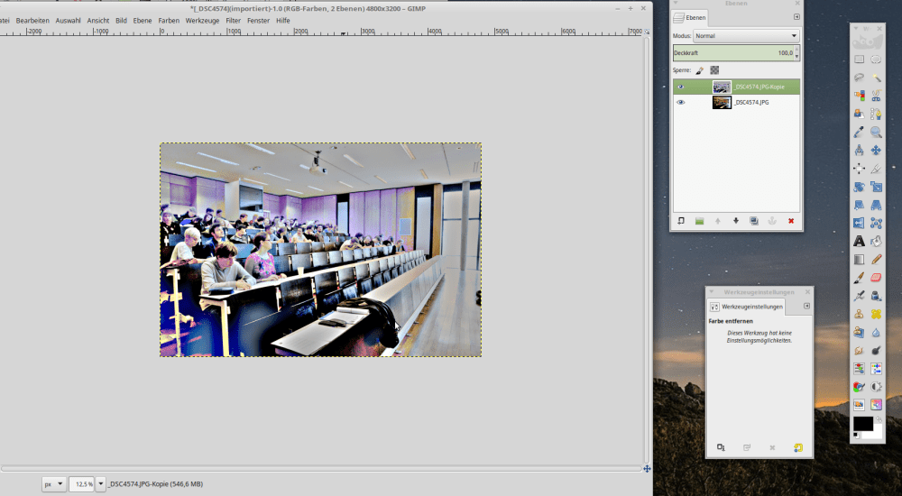Click the black foreground color swatch

coord(862,423)
